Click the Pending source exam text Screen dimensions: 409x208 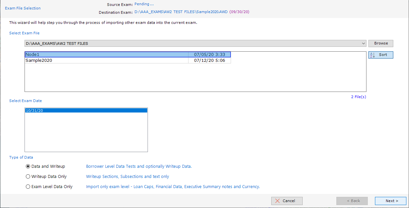pyautogui.click(x=144, y=4)
